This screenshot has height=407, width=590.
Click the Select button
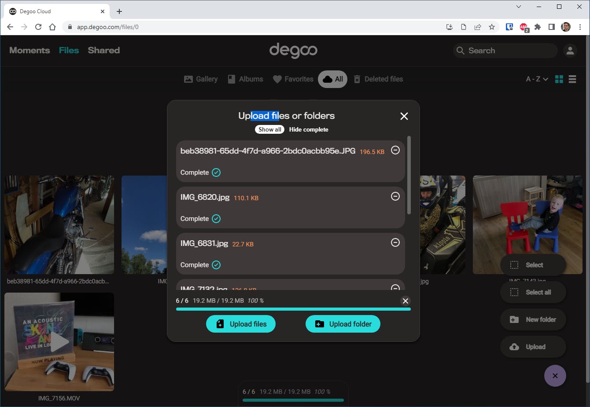(533, 265)
